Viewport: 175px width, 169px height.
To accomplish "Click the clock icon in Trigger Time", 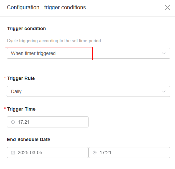I will (x=13, y=122).
